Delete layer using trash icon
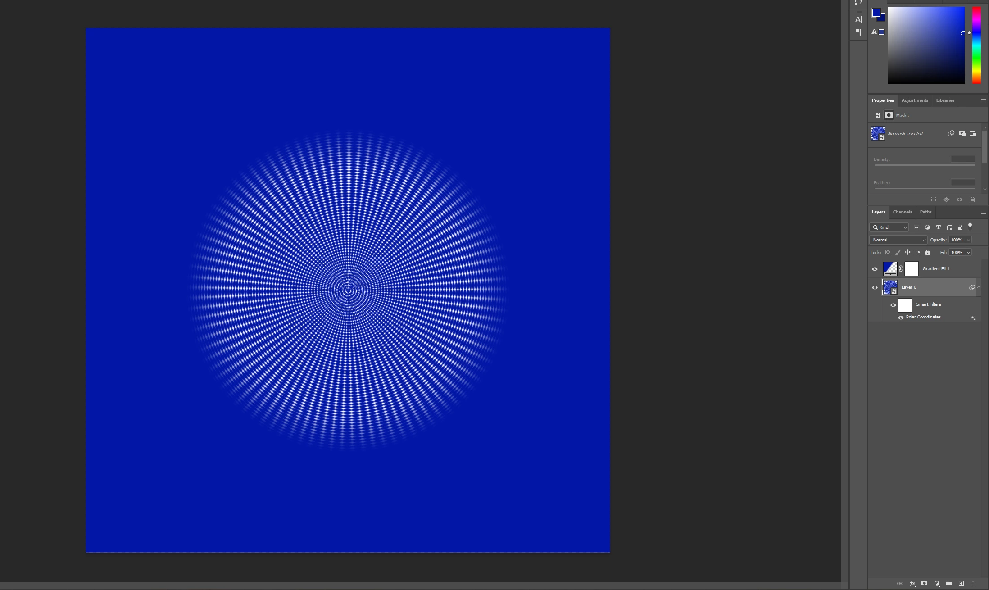 point(973,584)
